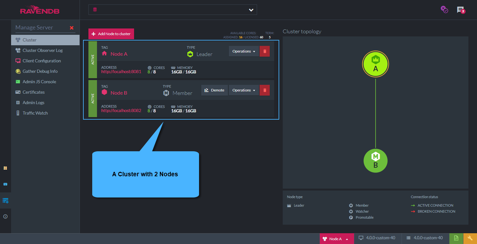The width and height of the screenshot is (477, 244).
Task: Click the green document icon in footer
Action: coord(456,238)
